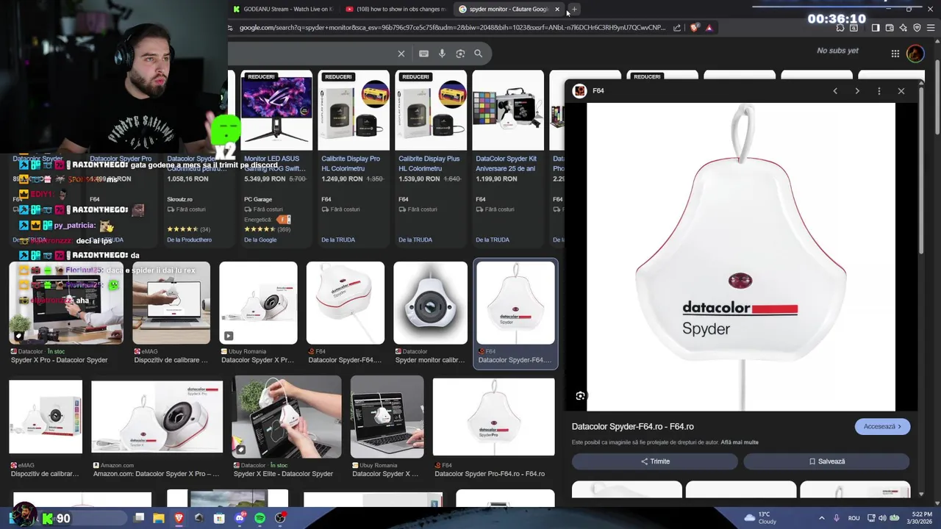This screenshot has height=529, width=941.
Task: Expand the system tray hidden icons chevron
Action: tap(822, 519)
